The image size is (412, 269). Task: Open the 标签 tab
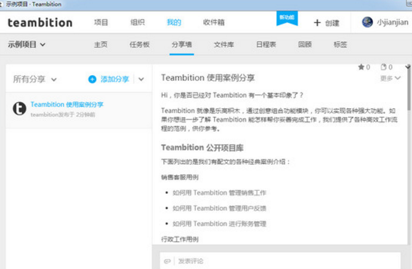(341, 44)
